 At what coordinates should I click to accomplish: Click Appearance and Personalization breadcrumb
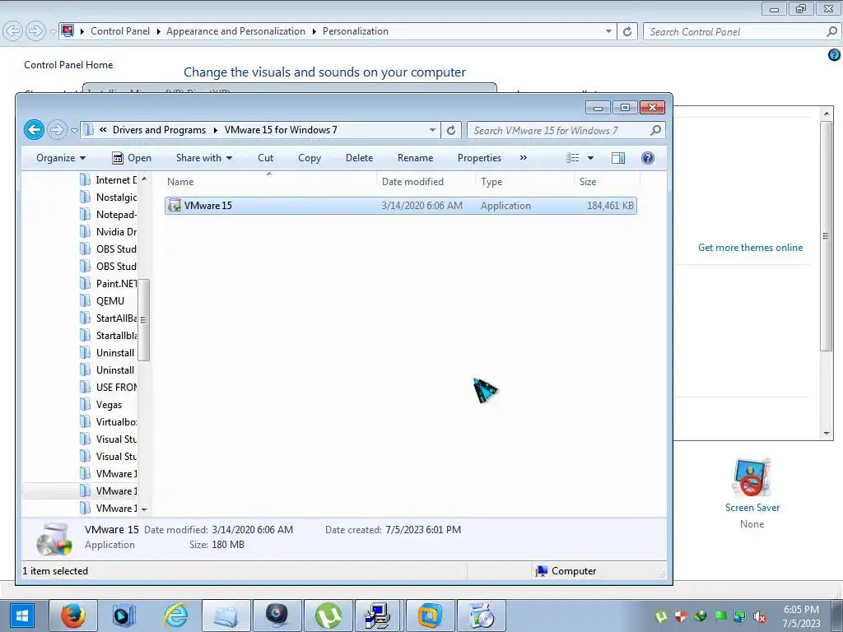(x=235, y=31)
